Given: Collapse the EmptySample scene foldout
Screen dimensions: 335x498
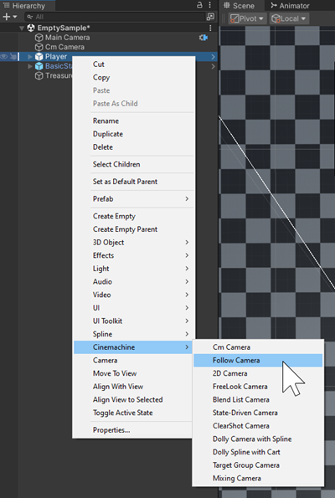Looking at the screenshot, I should (x=22, y=28).
